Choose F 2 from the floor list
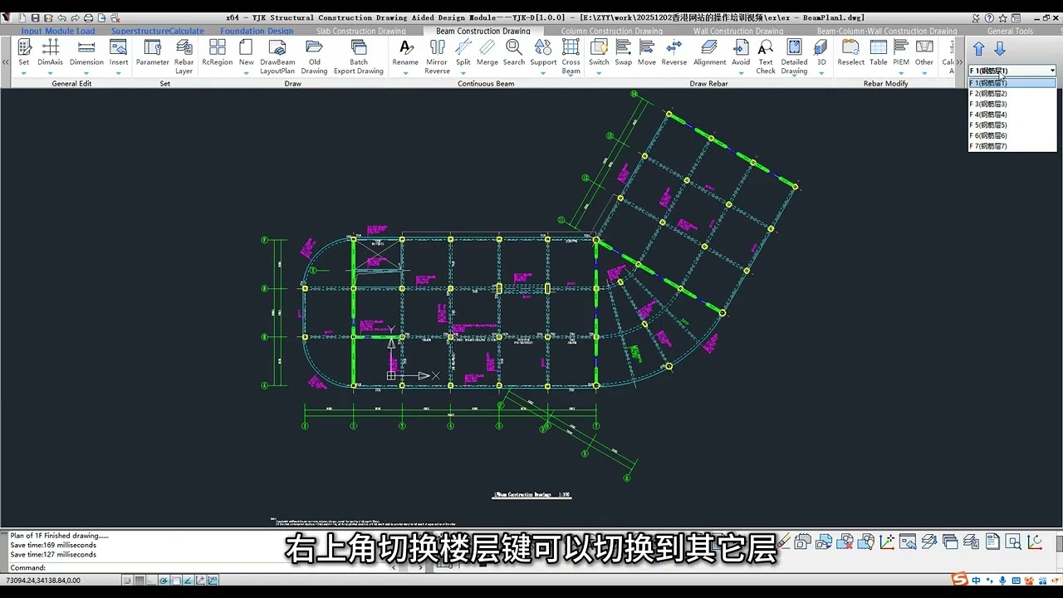Screen dimensions: 1063x598 tap(1012, 94)
